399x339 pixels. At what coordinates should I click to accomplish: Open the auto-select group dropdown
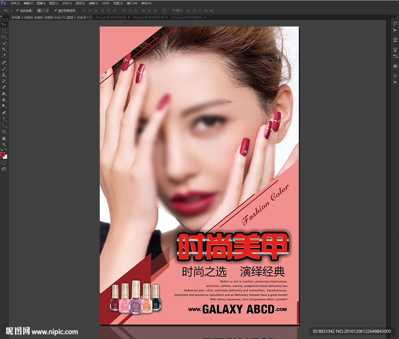click(x=42, y=11)
